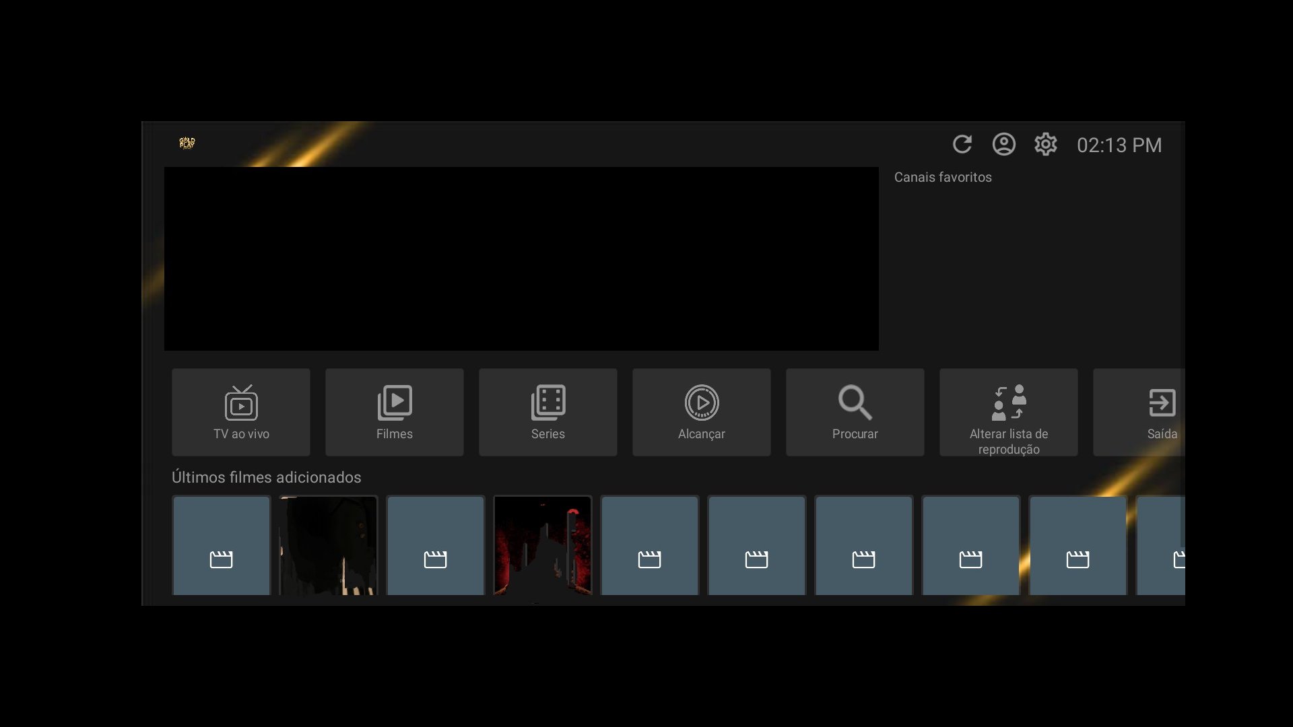The height and width of the screenshot is (727, 1293).
Task: Select the Canais favoritos heading
Action: 943,177
